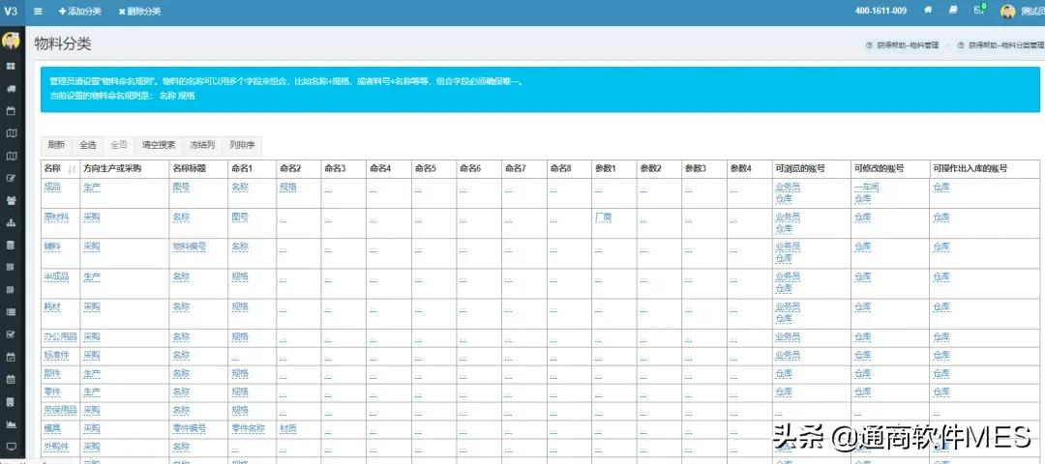The width and height of the screenshot is (1045, 464).
Task: Click the user avatar atop the sidebar
Action: coord(11,41)
